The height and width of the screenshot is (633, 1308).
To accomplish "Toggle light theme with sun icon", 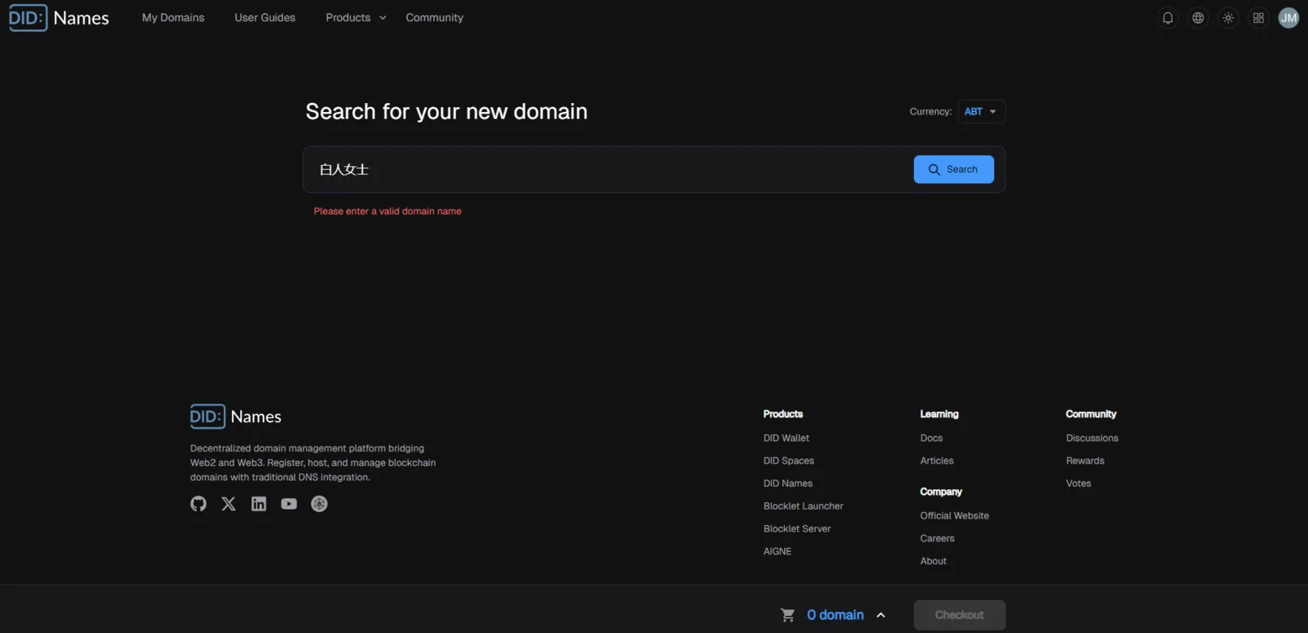I will click(1229, 18).
